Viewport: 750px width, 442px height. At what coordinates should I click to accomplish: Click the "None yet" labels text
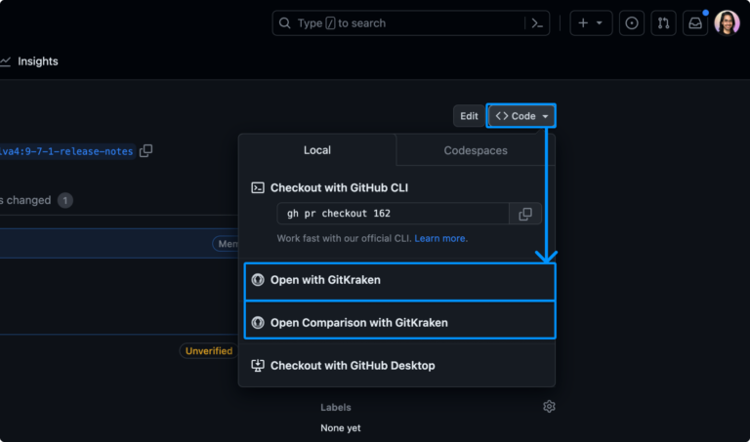(341, 428)
